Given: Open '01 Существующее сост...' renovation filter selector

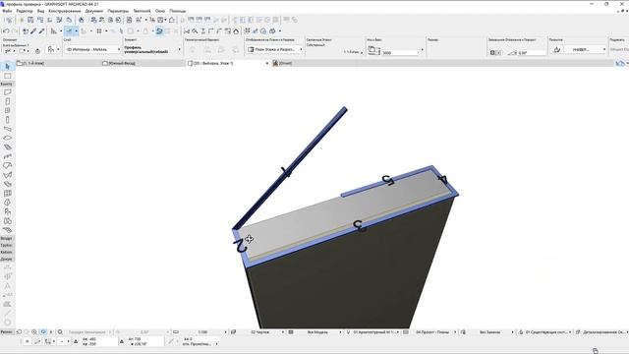Looking at the screenshot, I should [x=547, y=332].
